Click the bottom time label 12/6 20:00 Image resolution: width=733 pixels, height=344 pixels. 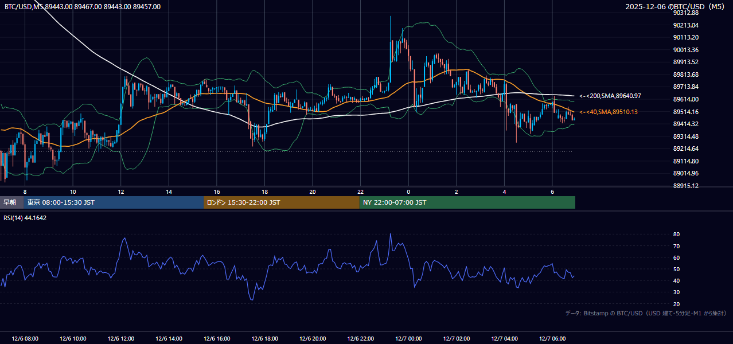(313, 339)
